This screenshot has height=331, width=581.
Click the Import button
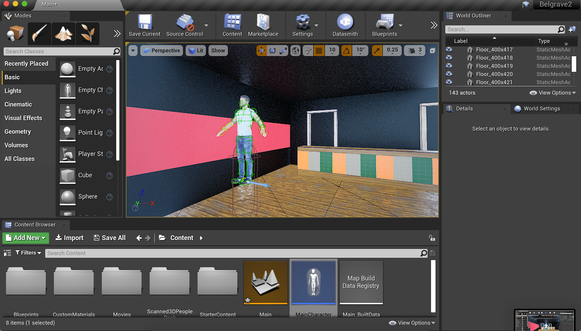tap(69, 238)
